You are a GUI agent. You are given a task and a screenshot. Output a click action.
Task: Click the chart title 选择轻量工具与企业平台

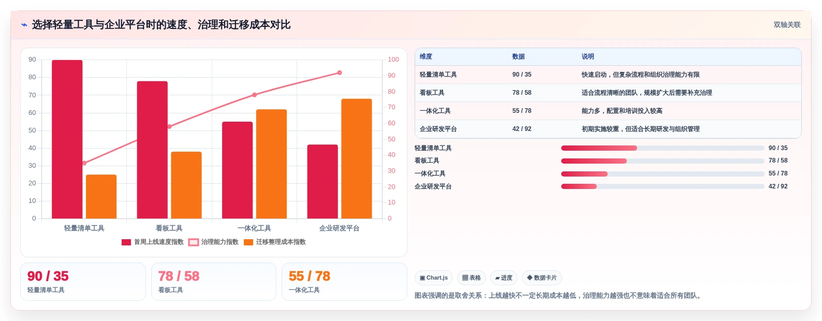click(161, 25)
